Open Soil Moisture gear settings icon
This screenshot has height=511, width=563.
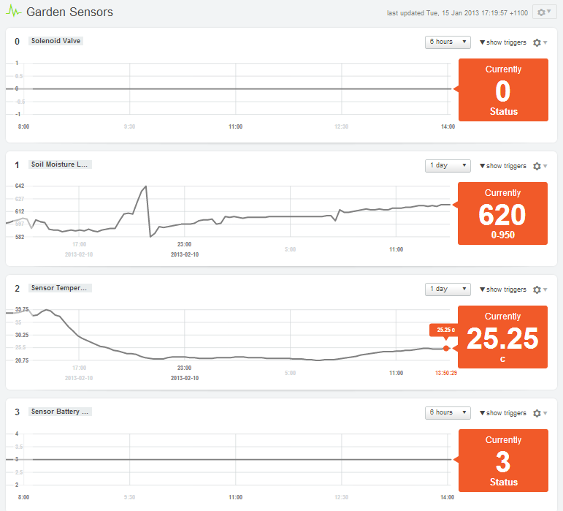(x=539, y=166)
